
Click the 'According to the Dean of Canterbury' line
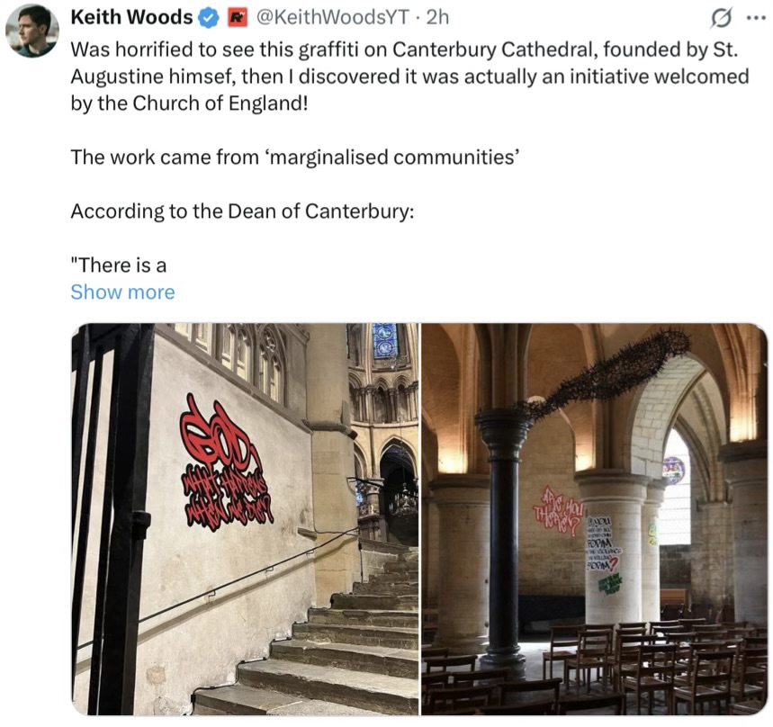[x=241, y=211]
